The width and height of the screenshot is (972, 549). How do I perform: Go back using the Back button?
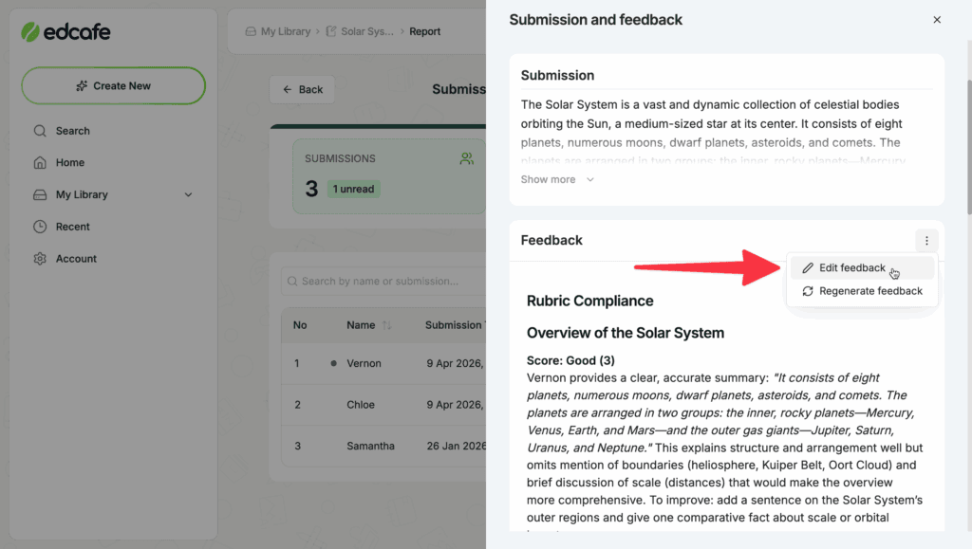(302, 89)
